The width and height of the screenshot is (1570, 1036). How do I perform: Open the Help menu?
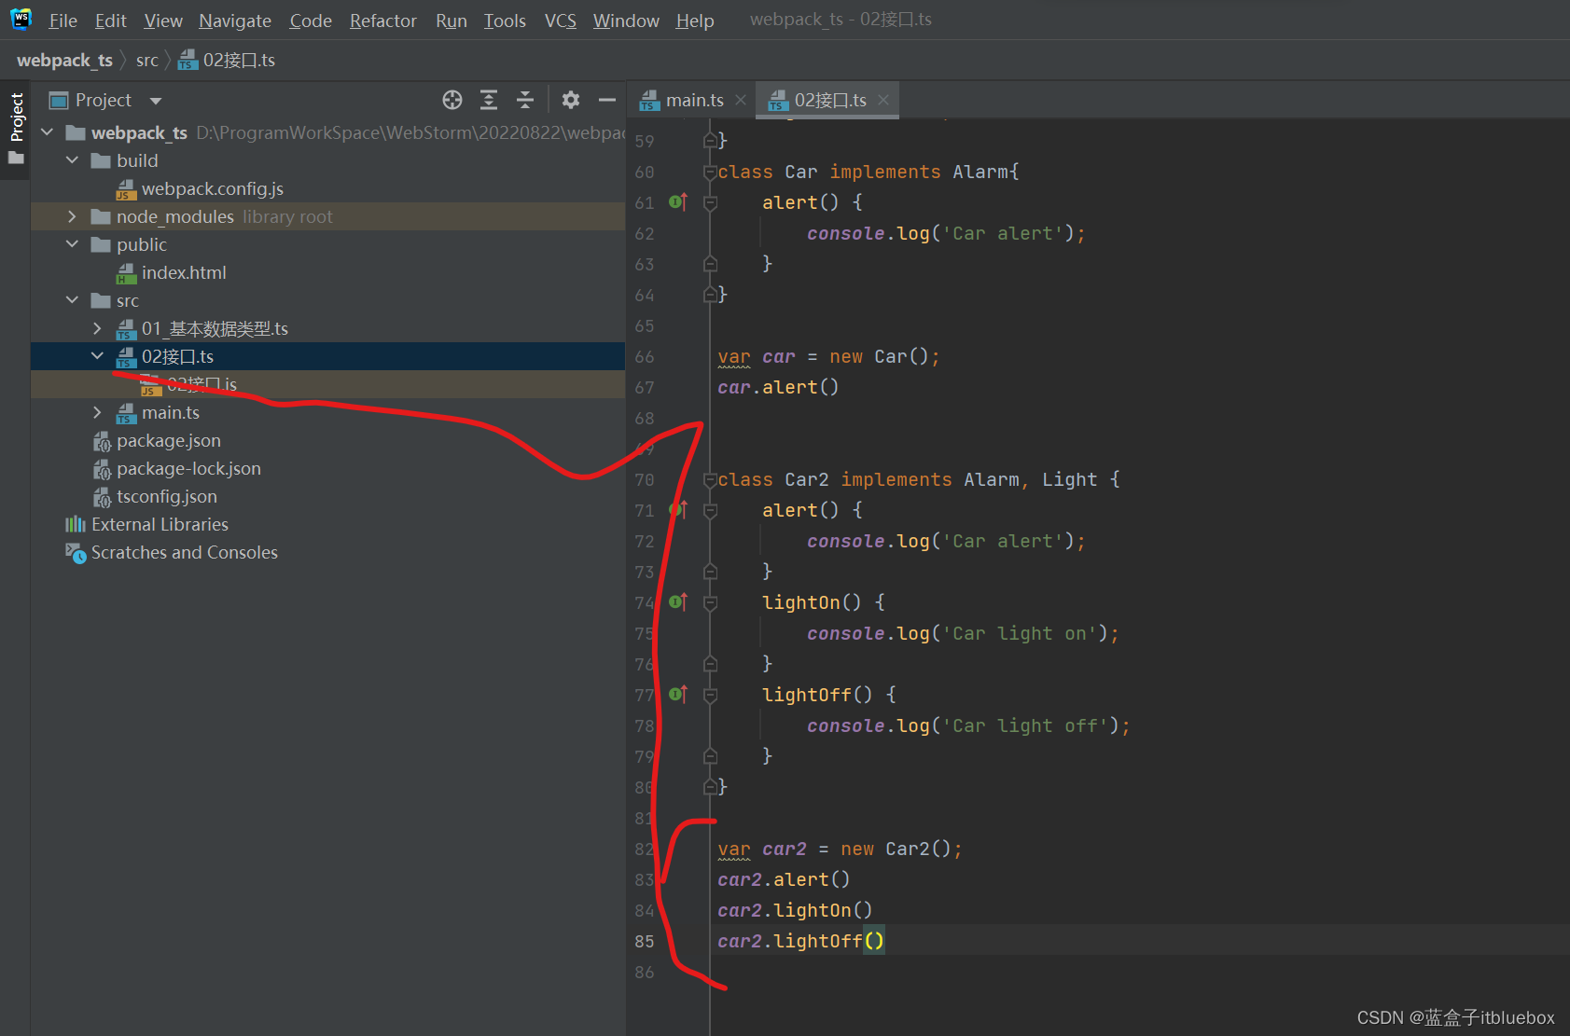tap(695, 21)
